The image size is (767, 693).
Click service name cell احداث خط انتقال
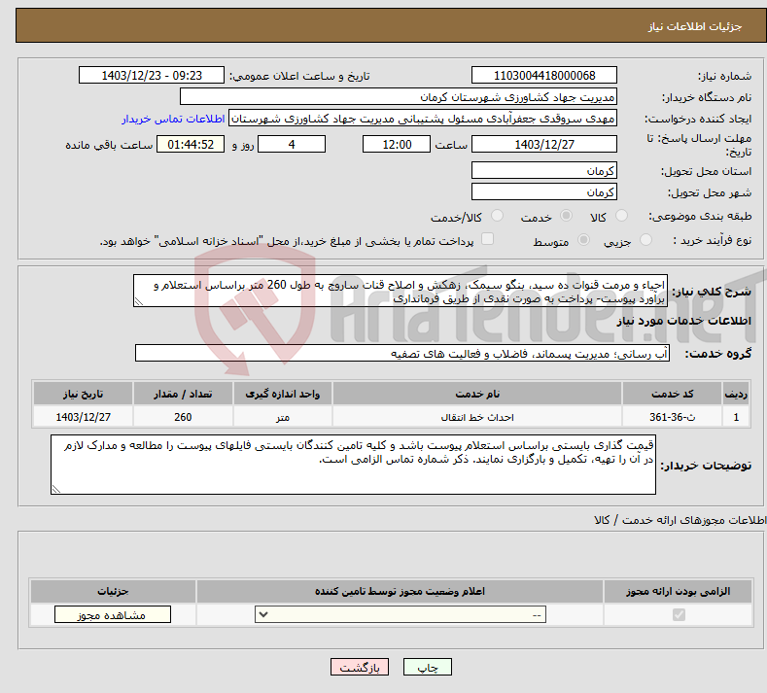[x=477, y=417]
